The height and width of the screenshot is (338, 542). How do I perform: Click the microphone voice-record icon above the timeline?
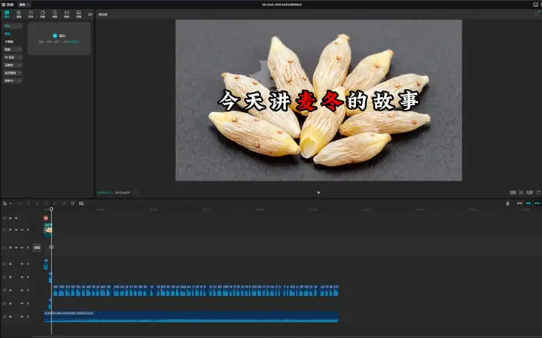(507, 203)
